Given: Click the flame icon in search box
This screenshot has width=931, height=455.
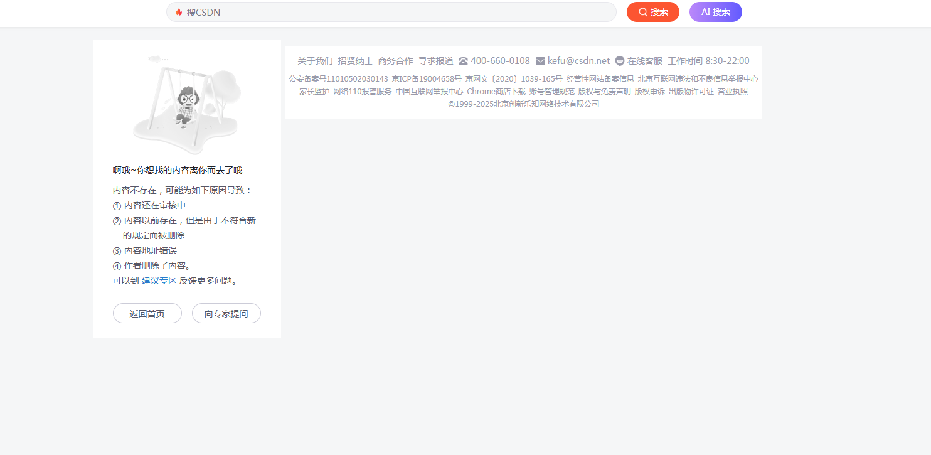Looking at the screenshot, I should (x=179, y=12).
